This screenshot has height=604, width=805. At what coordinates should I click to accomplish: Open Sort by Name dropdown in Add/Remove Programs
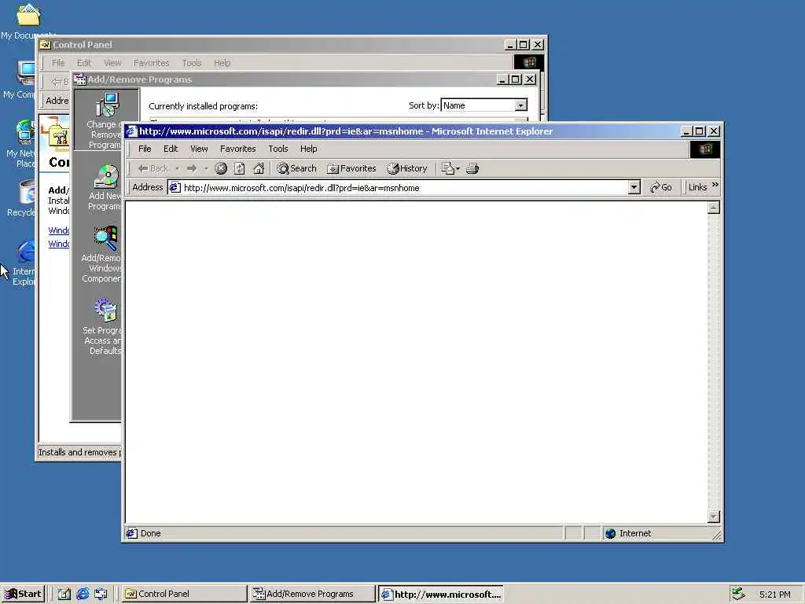(x=521, y=105)
